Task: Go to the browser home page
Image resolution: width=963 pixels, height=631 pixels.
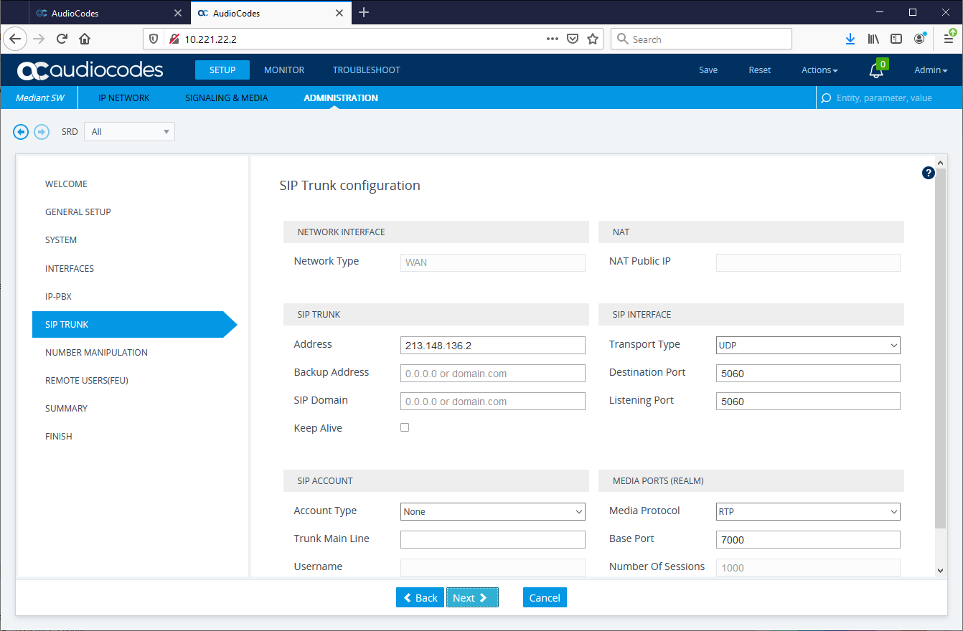Action: (85, 39)
